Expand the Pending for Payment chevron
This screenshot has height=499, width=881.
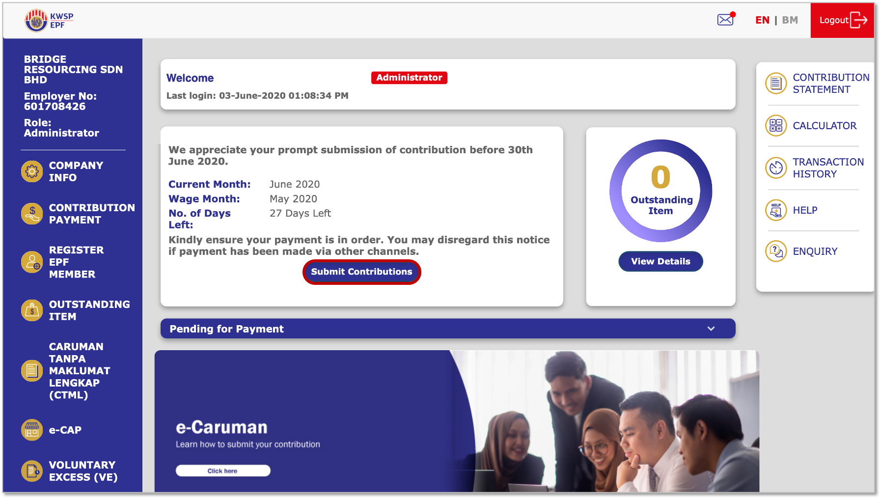point(711,329)
